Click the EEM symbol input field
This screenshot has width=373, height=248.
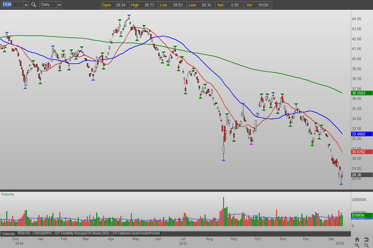(12, 5)
